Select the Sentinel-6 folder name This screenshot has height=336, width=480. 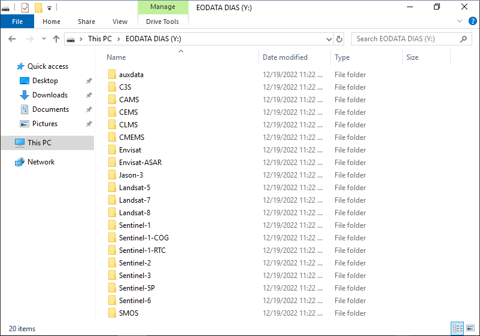[x=135, y=300]
